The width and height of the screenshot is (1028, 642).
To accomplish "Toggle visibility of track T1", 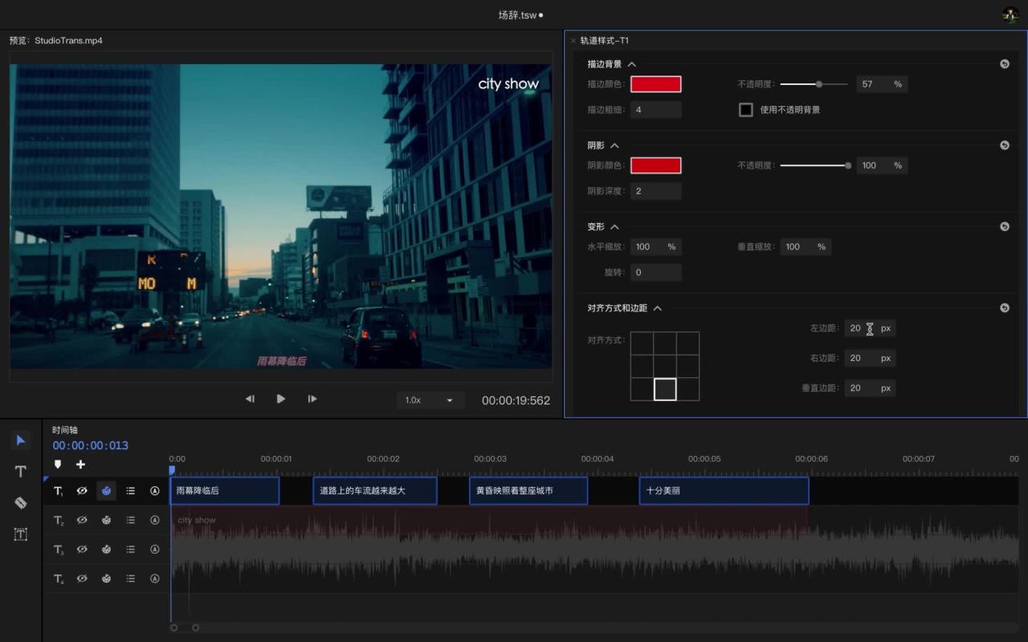I will point(82,491).
